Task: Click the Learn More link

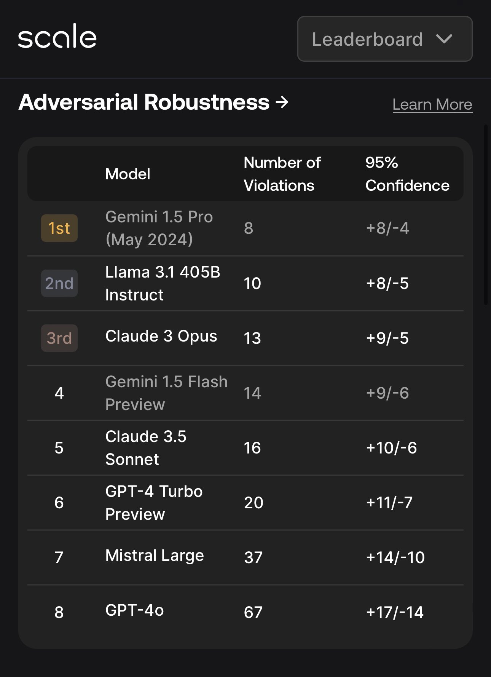Action: [x=432, y=104]
